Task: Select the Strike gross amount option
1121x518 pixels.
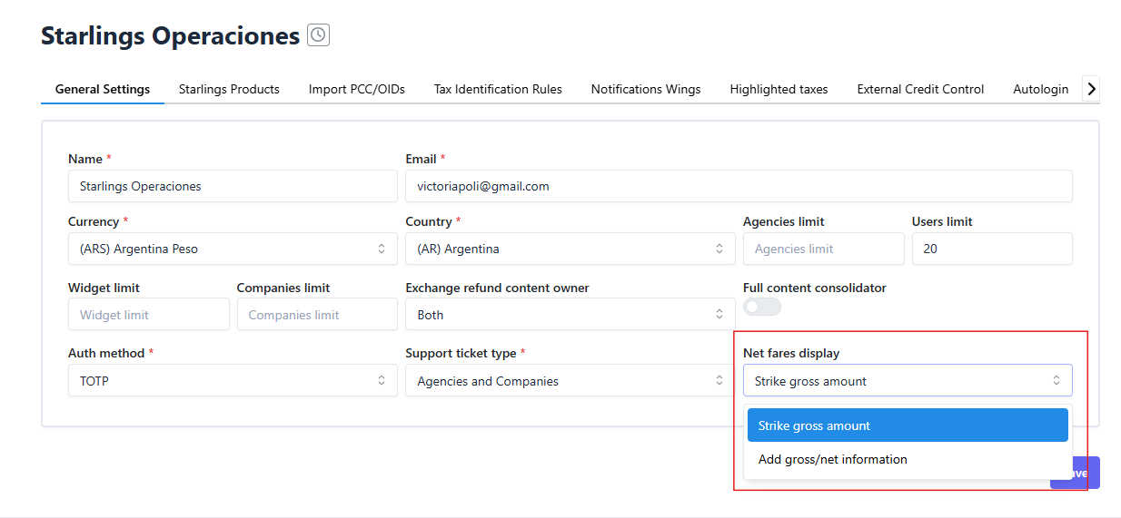Action: click(907, 425)
